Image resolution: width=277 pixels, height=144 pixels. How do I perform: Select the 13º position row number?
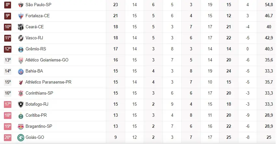coord(8,60)
